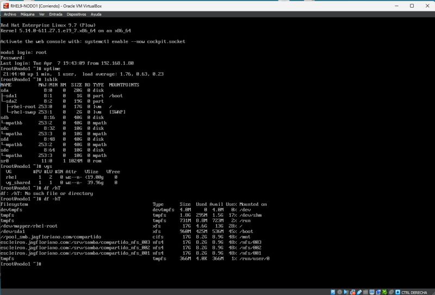The width and height of the screenshot is (435, 295).
Task: Click the sda1 partition row
Action: (61, 96)
